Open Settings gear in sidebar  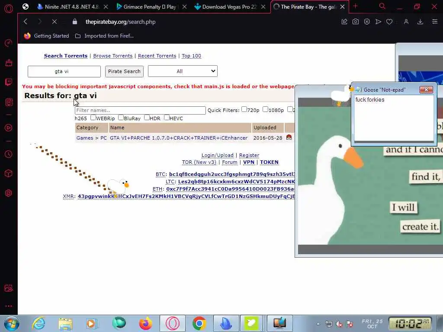click(9, 193)
